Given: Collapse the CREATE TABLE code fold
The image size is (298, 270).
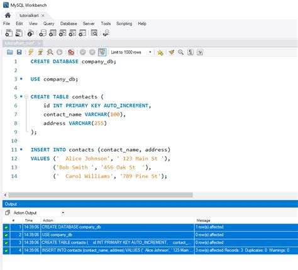Looking at the screenshot, I should (26, 96).
